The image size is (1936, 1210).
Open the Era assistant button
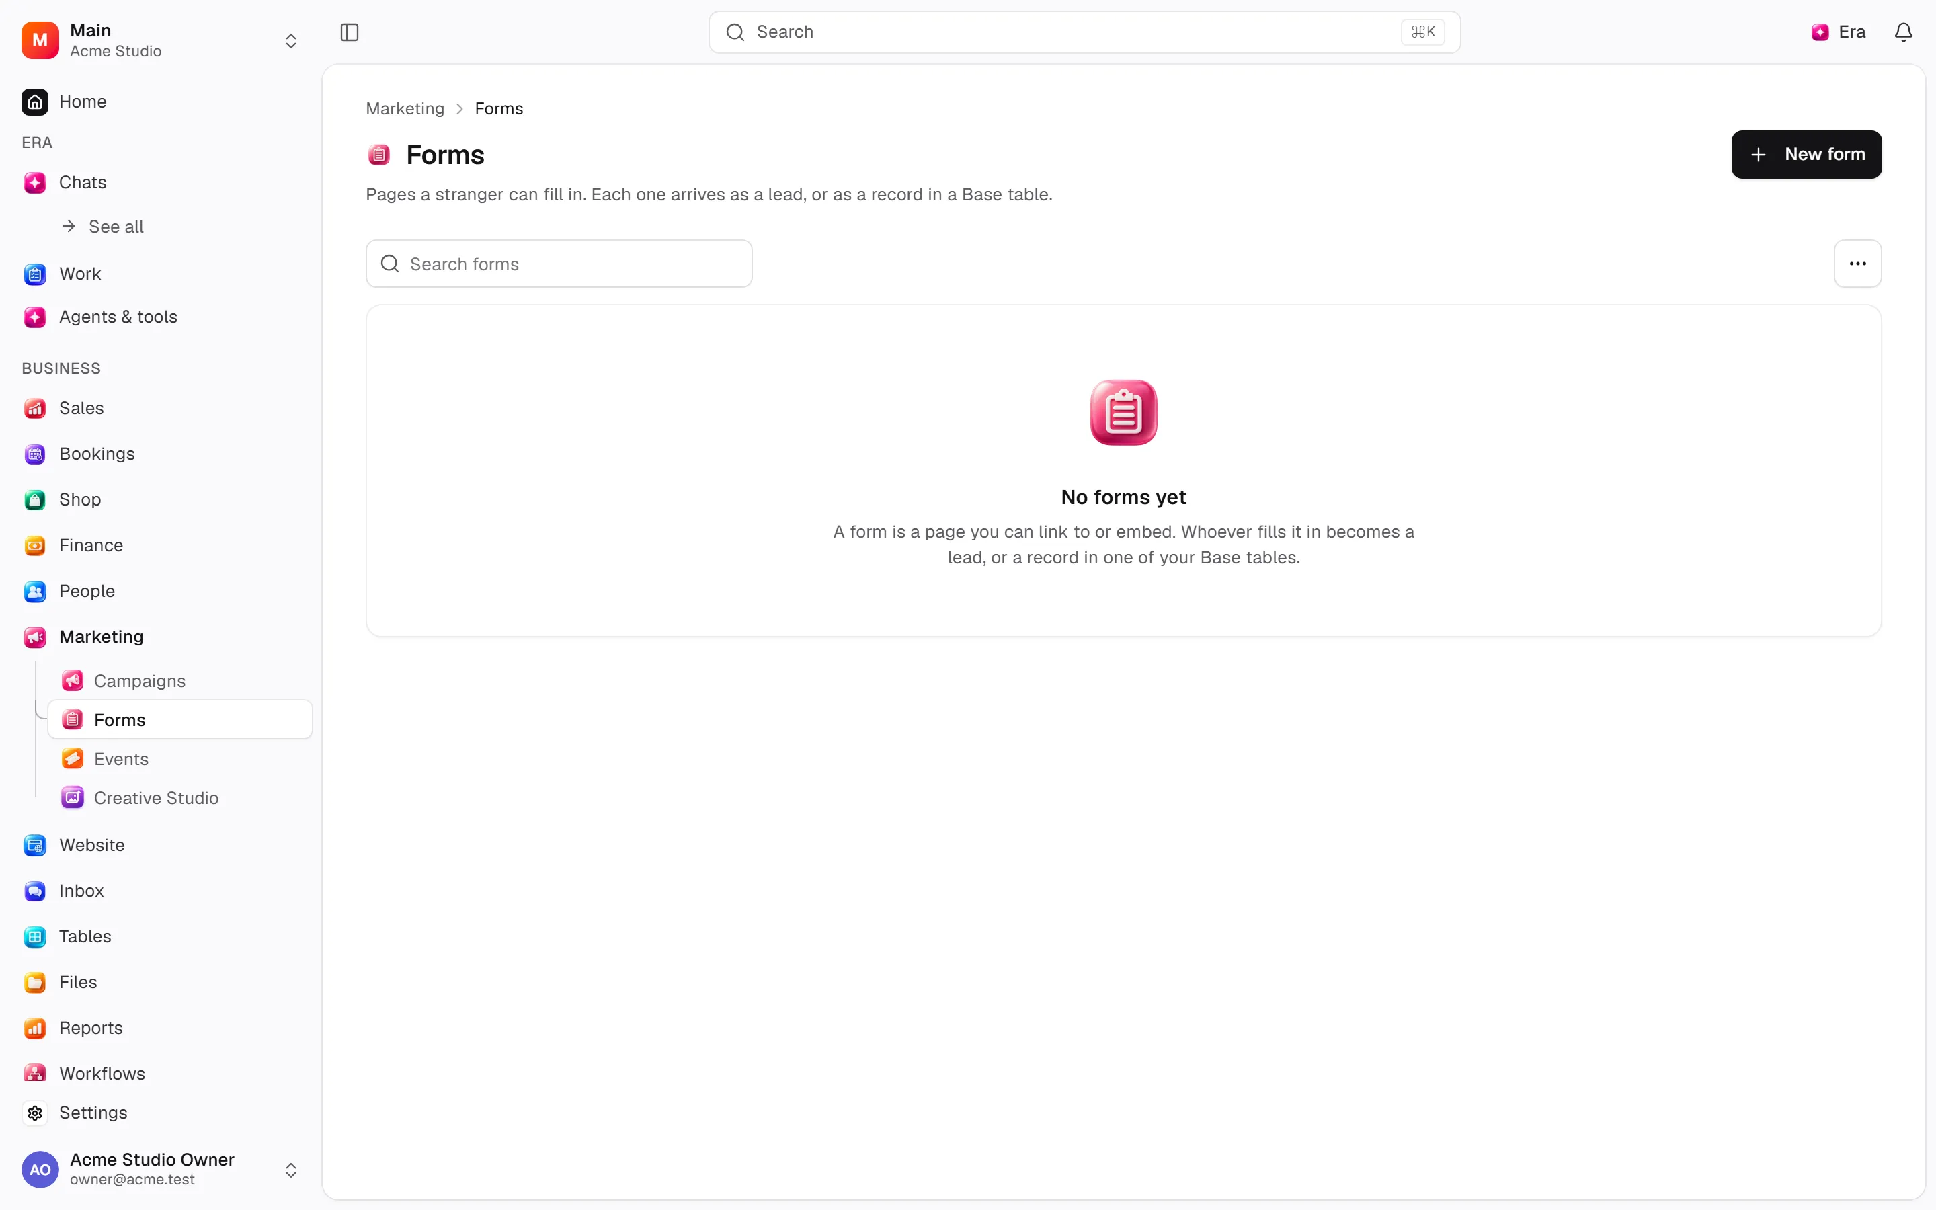click(x=1839, y=32)
